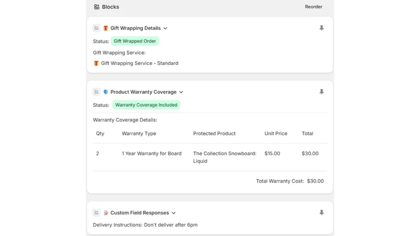Collapse the Product Warranty Coverage chevron
The height and width of the screenshot is (236, 420).
[181, 92]
